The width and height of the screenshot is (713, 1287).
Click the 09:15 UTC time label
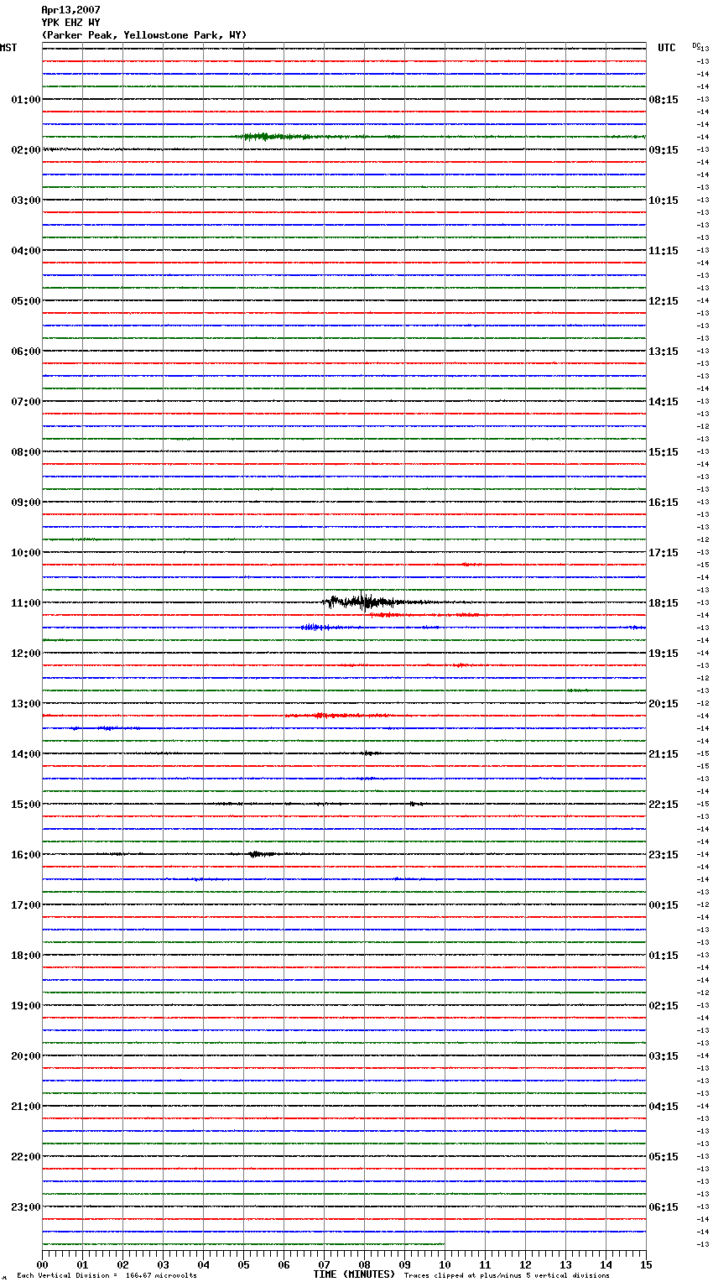pyautogui.click(x=664, y=150)
